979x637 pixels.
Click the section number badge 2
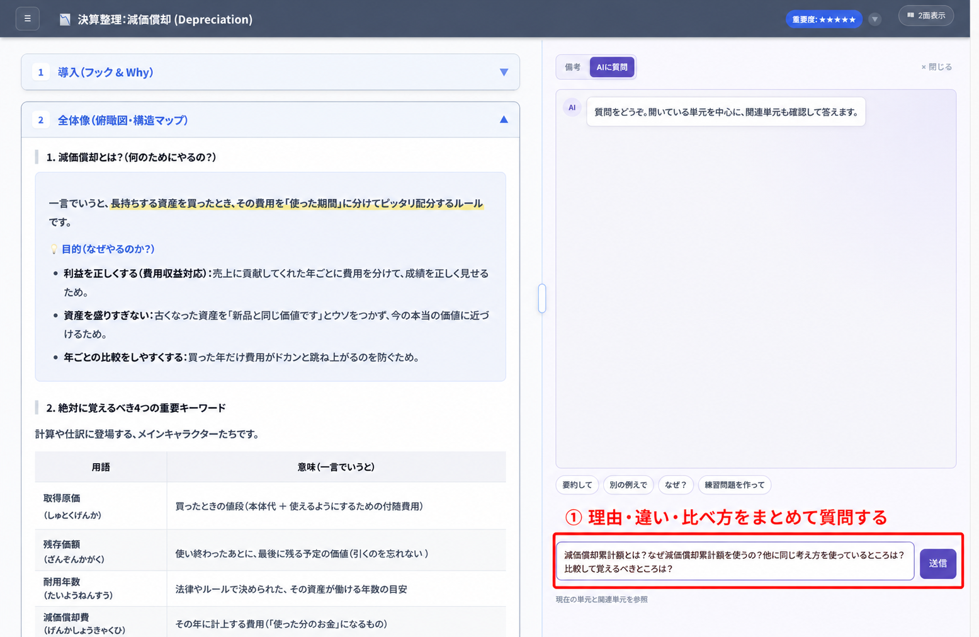(40, 120)
